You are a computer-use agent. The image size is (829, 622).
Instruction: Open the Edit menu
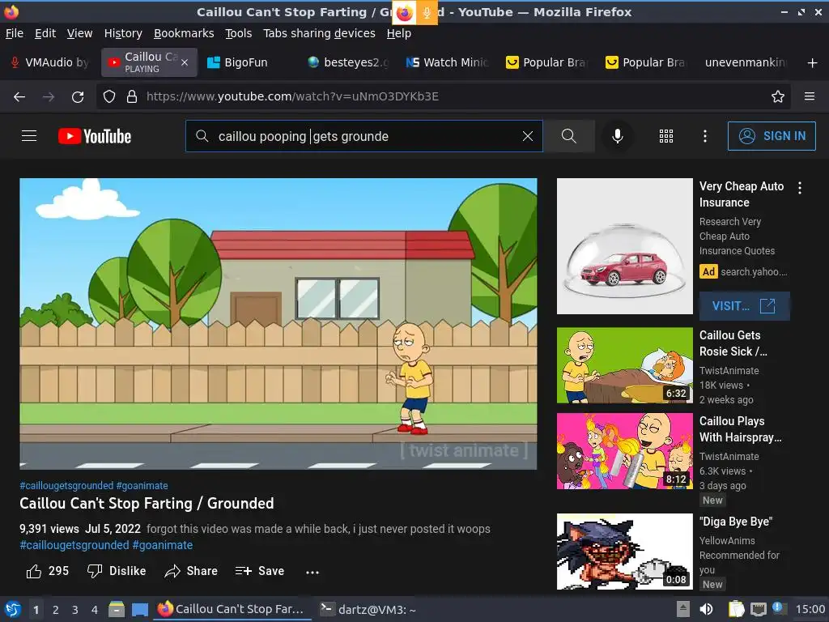click(x=45, y=33)
